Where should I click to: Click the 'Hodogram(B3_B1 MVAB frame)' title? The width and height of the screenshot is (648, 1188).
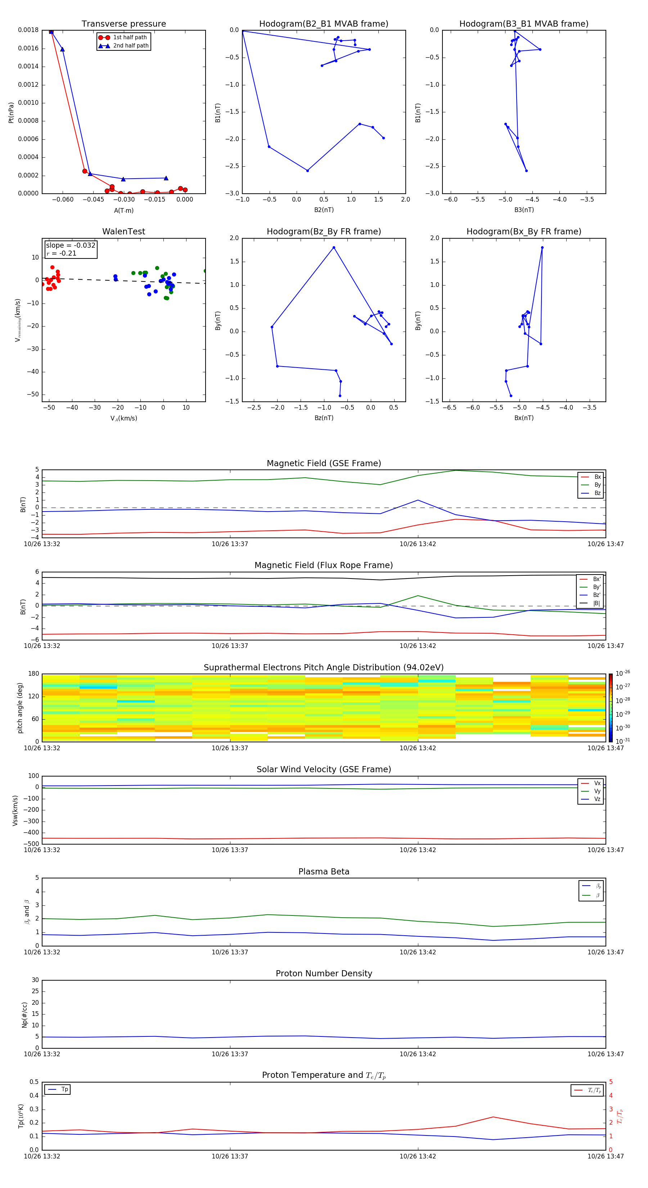point(524,24)
